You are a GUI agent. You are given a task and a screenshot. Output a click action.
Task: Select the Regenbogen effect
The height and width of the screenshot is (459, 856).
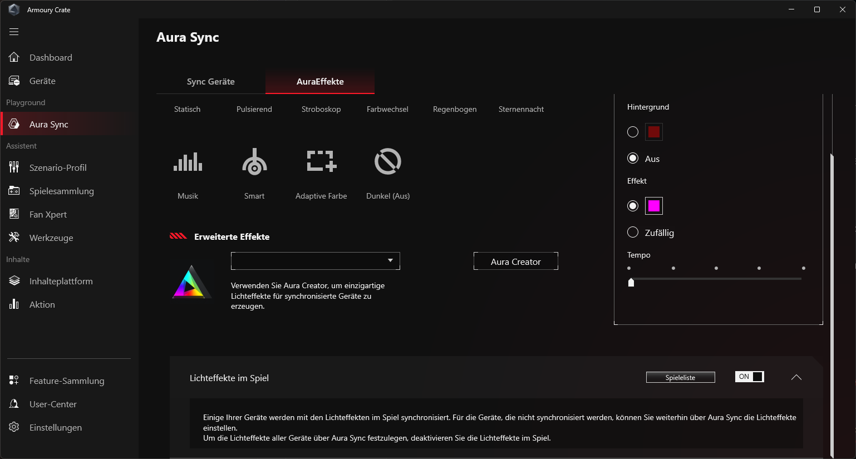click(455, 109)
